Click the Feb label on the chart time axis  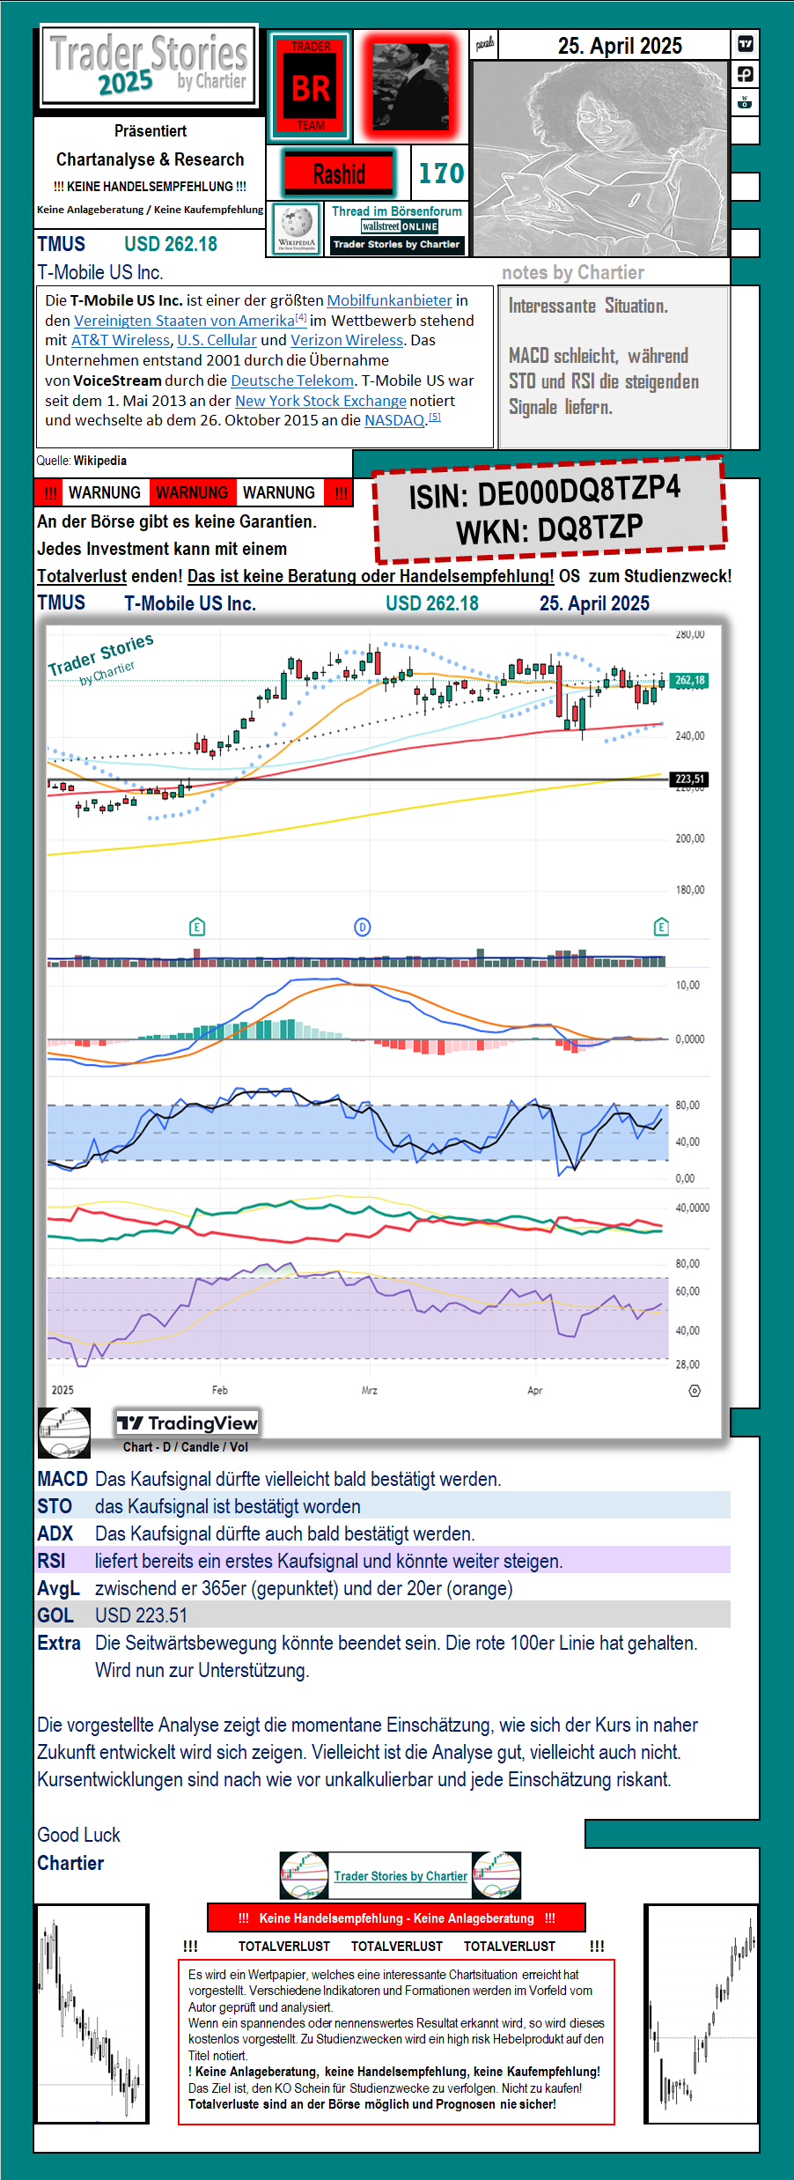(220, 1390)
